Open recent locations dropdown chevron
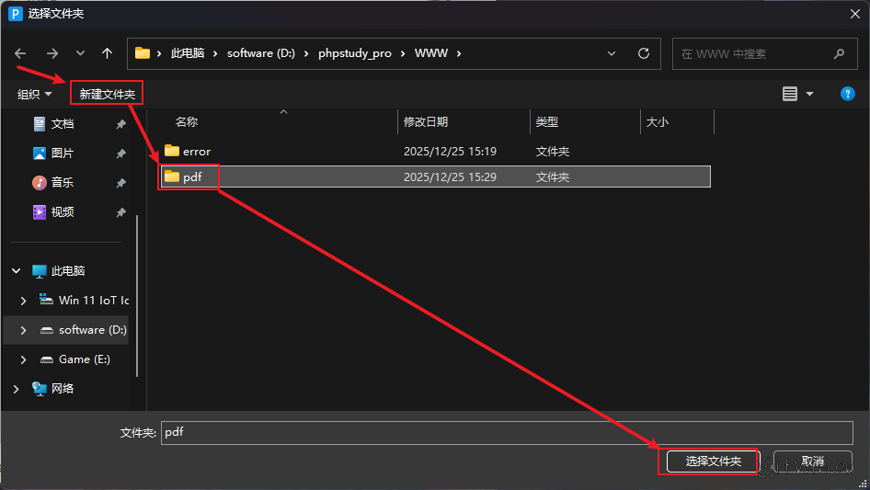Screen dimensions: 870x490 (80, 53)
